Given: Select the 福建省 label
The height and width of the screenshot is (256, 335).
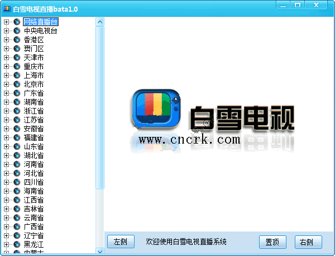Looking at the screenshot, I should pyautogui.click(x=33, y=137).
